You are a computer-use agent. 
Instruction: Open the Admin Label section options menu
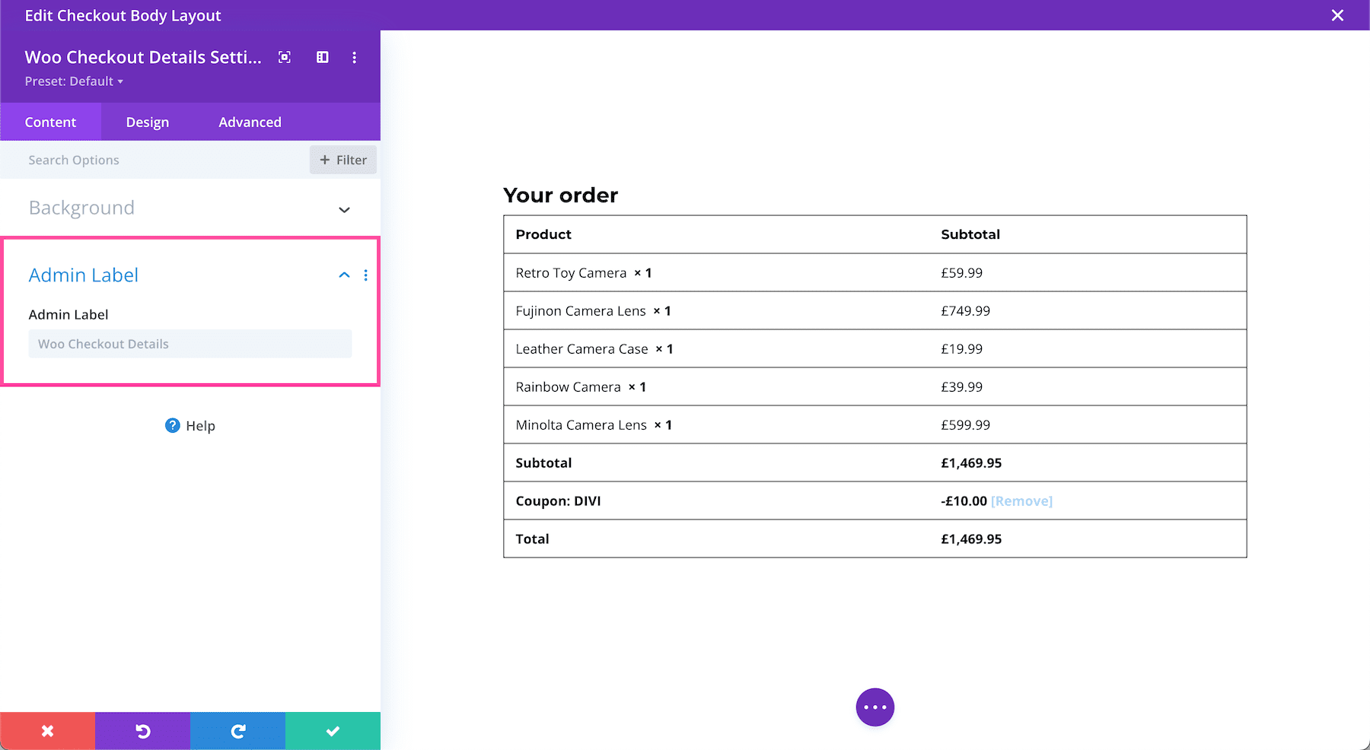point(366,275)
